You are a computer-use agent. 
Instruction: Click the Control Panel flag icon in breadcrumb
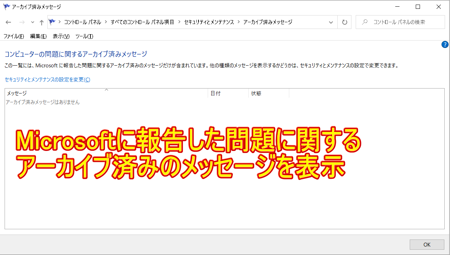[x=51, y=22]
